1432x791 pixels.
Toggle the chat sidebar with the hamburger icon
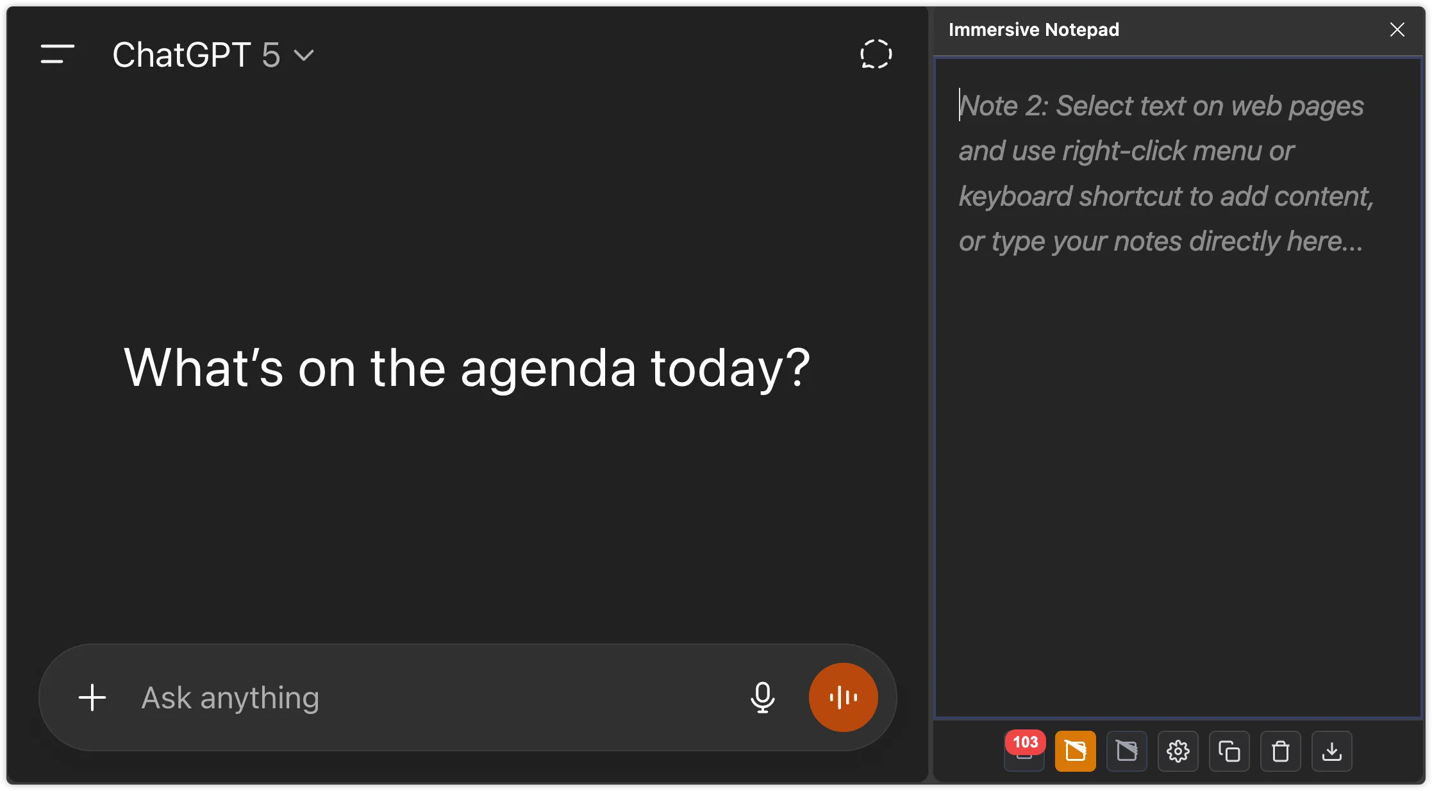pos(56,54)
